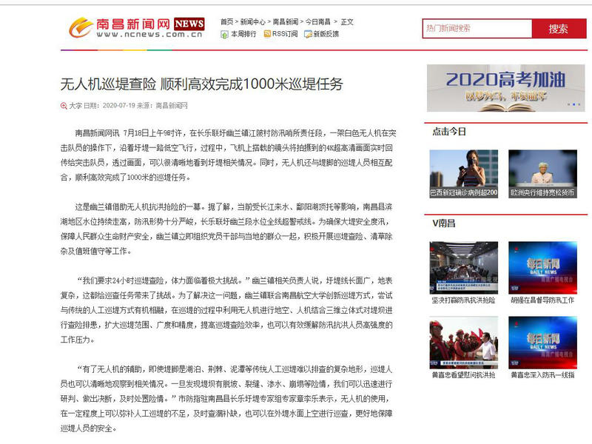The image size is (592, 444).
Task: Select the 南昌新闻 breadcrumb item
Action: [285, 22]
